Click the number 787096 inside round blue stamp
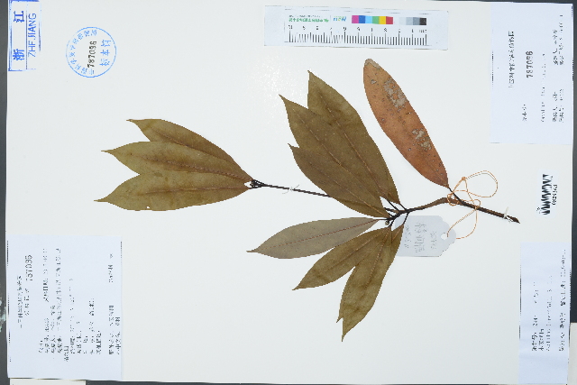Viewport: 577px width, 385px height. [x=93, y=52]
